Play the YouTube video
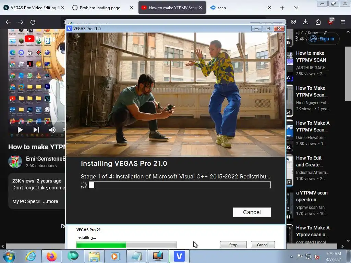This screenshot has height=263, width=351. click(20, 130)
